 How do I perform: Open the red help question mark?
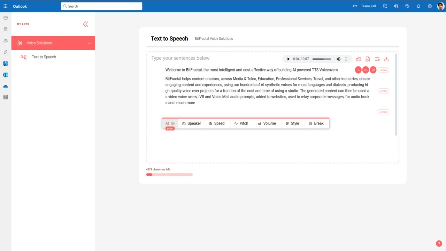coord(439,244)
